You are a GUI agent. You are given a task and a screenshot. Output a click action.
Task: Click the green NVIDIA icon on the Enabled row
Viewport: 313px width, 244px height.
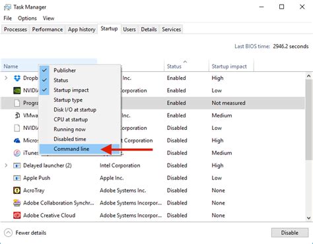[x=17, y=90]
